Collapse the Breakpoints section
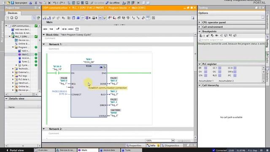This screenshot has height=152, width=270. tap(200, 31)
